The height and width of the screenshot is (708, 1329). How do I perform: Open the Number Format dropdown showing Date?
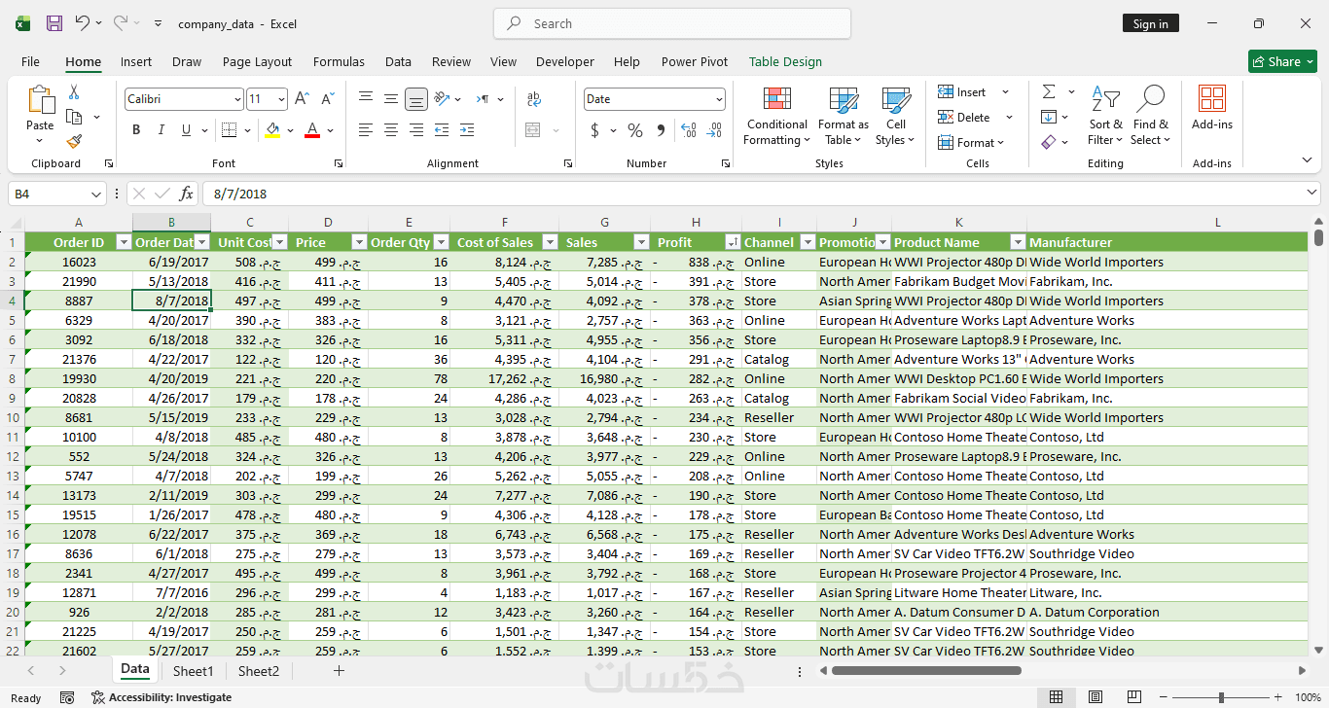(719, 99)
